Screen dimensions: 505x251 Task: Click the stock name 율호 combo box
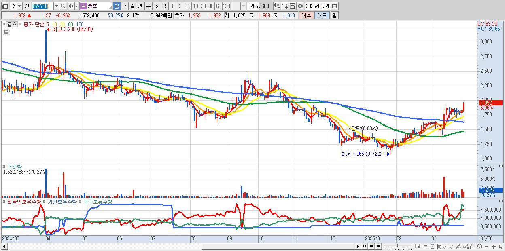click(x=96, y=6)
